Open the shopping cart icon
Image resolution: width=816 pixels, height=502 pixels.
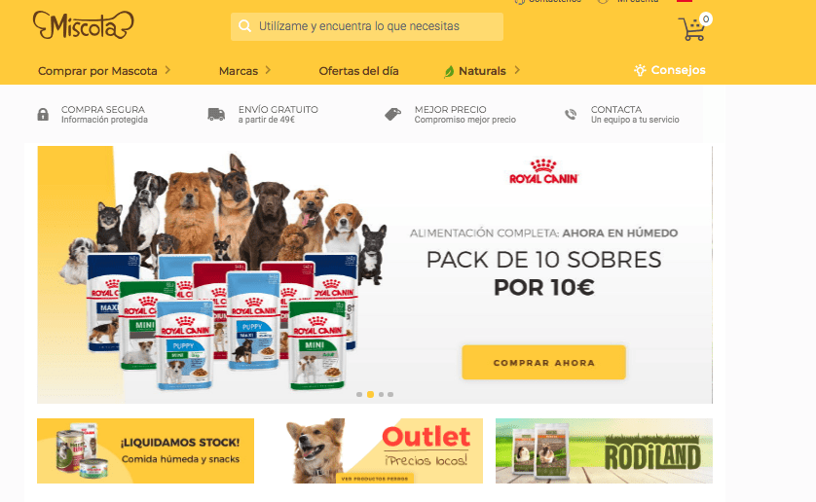click(692, 28)
